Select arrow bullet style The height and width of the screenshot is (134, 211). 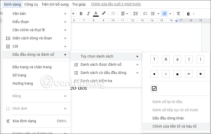pyautogui.click(x=189, y=74)
